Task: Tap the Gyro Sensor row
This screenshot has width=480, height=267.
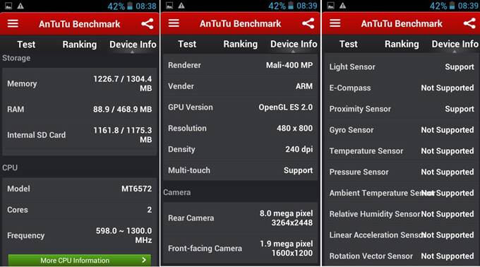Action: (402, 130)
